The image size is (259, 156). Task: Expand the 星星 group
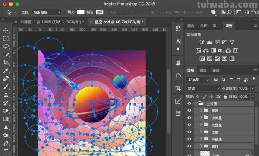pos(201,110)
